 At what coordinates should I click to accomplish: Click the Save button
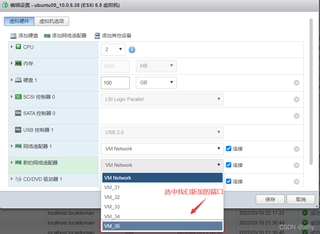[270, 199]
